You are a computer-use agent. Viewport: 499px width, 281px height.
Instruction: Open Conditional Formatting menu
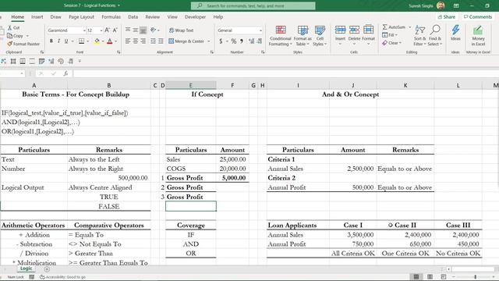coord(281,36)
